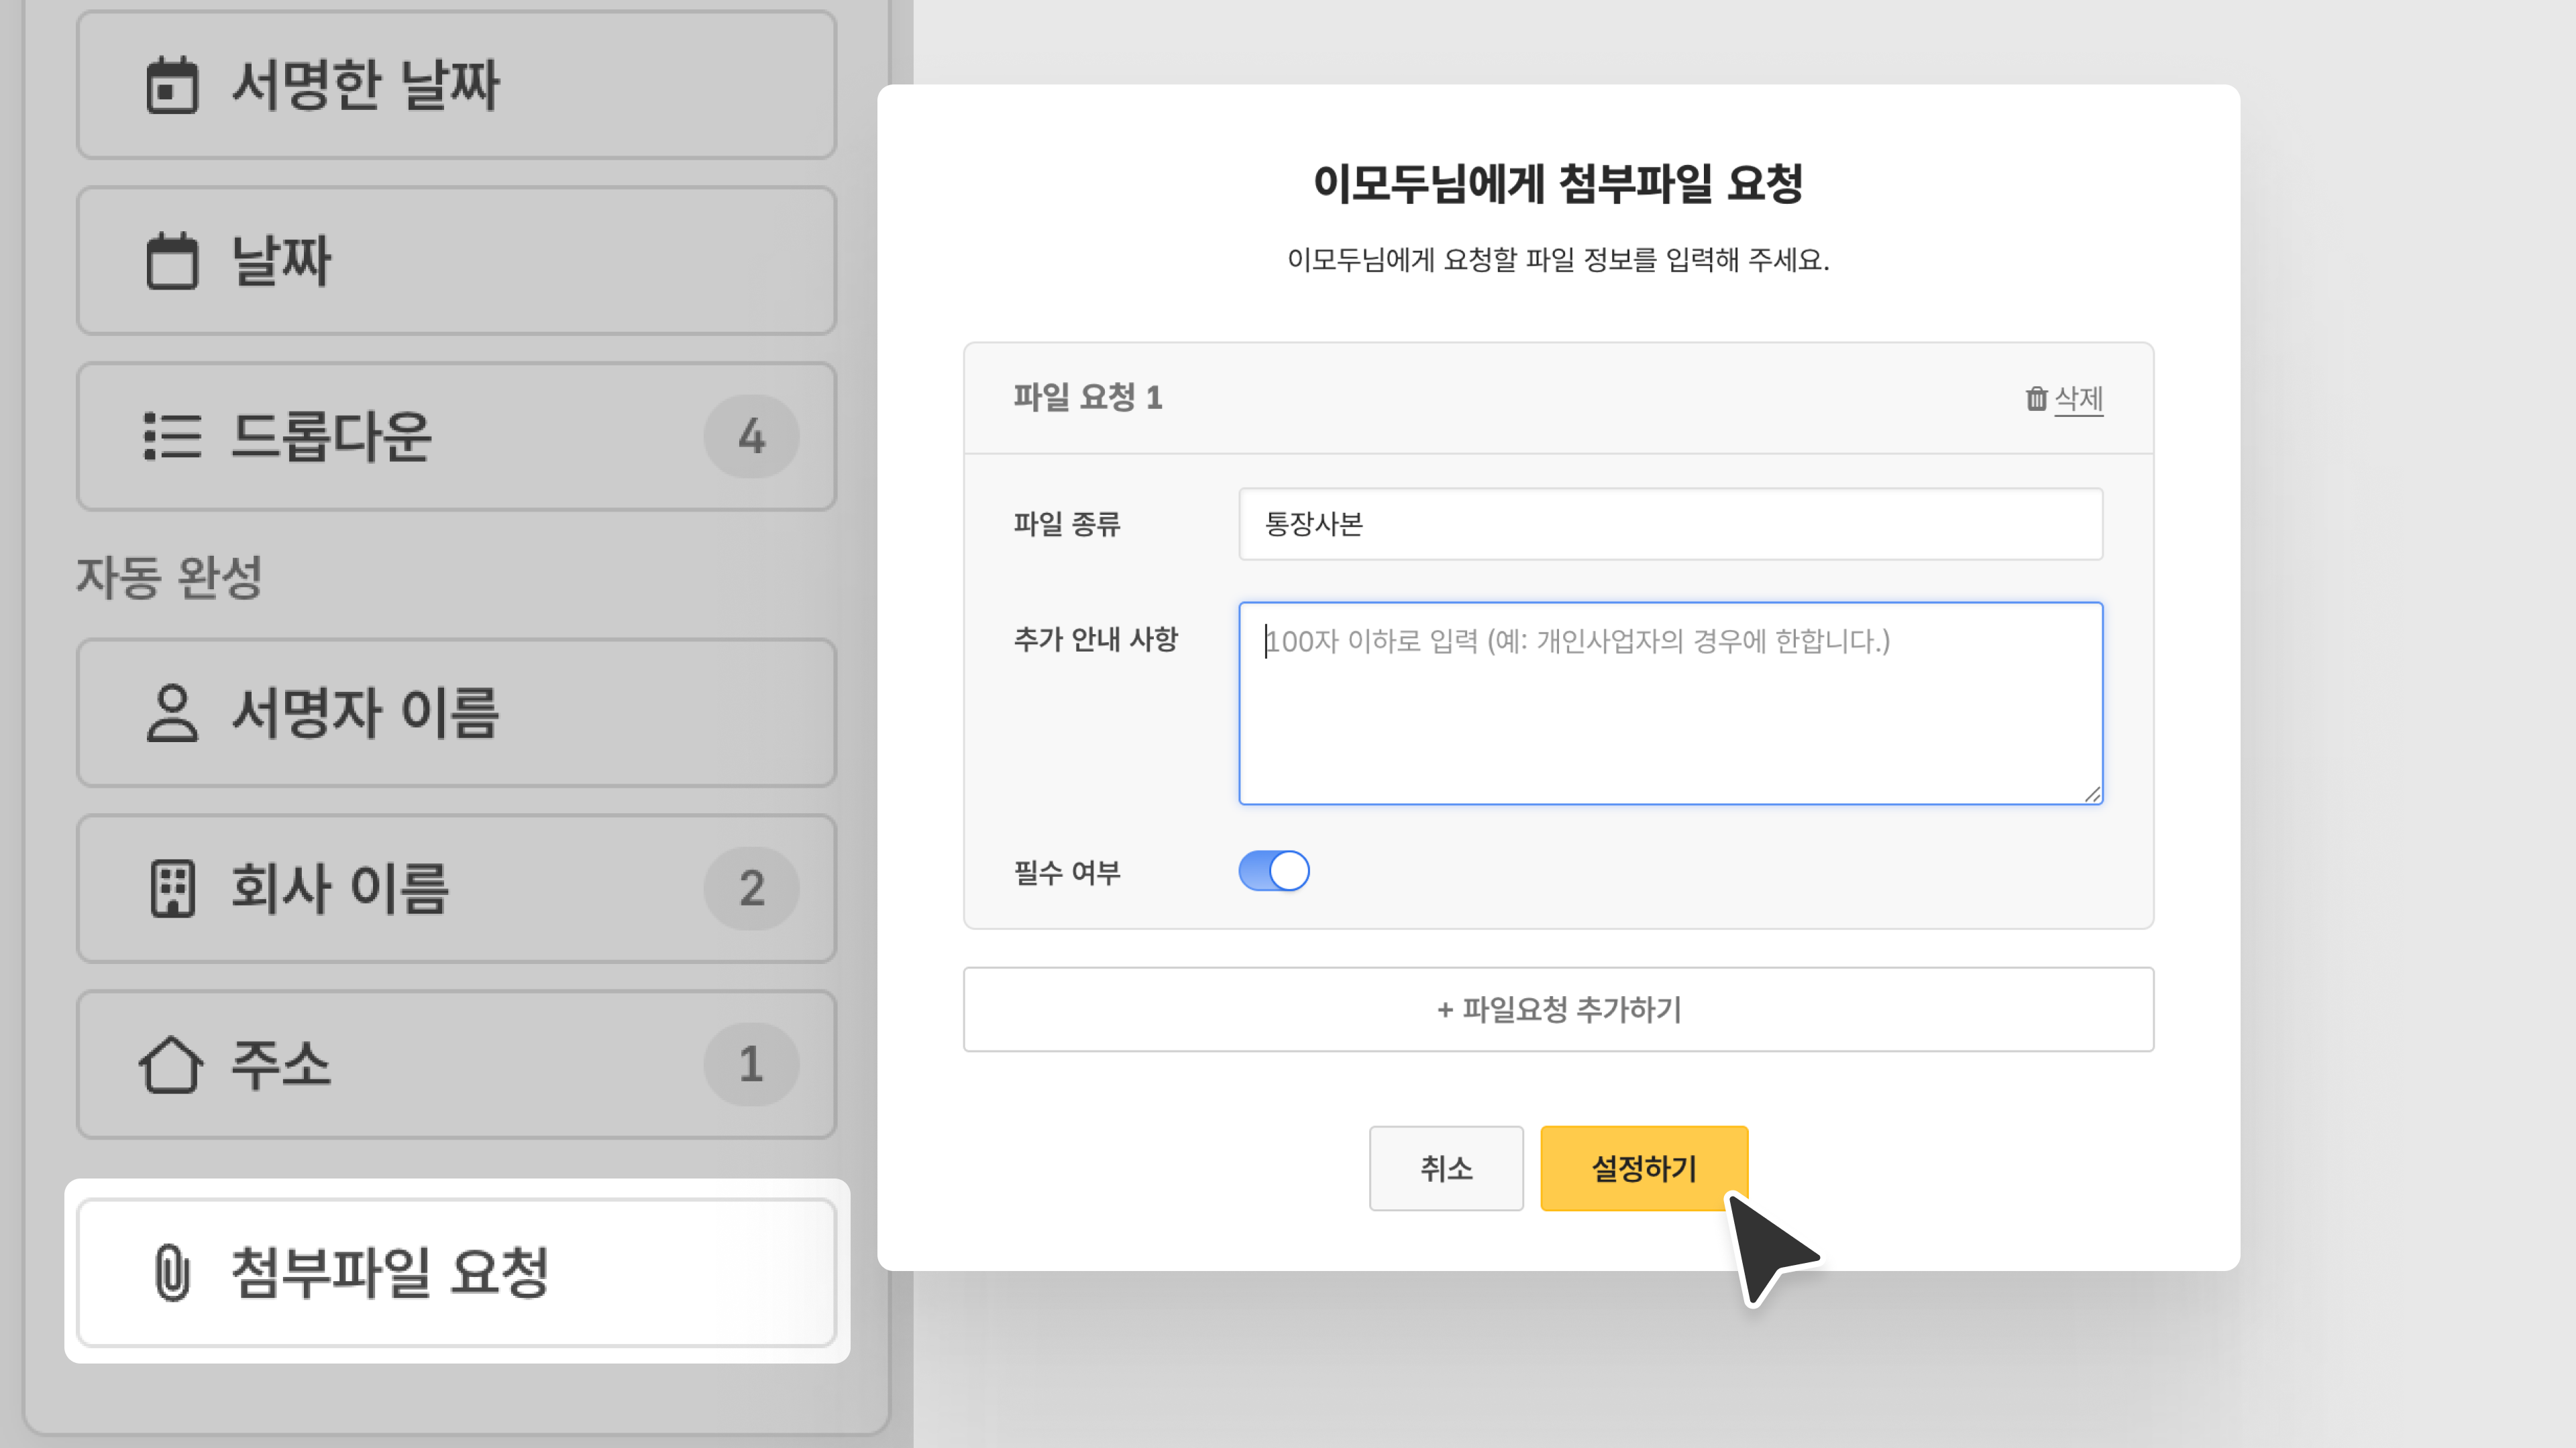The image size is (2576, 1448).
Task: Click the list icon next to 드롭다운
Action: point(172,436)
